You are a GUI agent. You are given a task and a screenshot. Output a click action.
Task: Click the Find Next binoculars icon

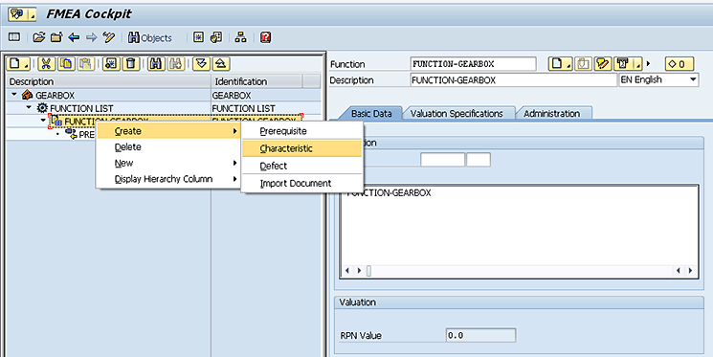[x=176, y=64]
